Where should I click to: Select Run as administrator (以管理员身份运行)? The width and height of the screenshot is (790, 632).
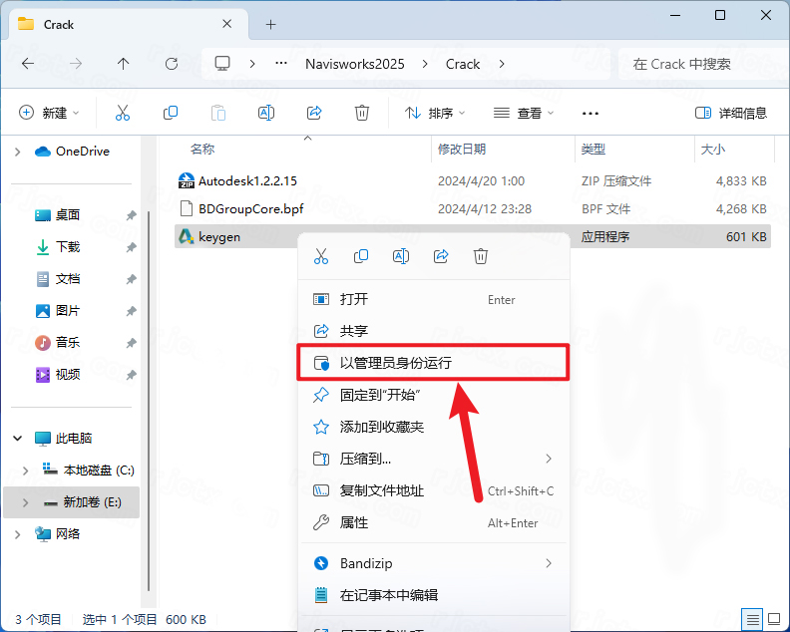coord(434,363)
